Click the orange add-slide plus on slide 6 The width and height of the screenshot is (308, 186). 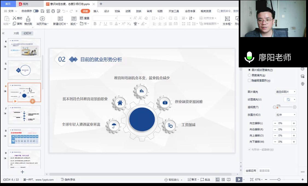pyautogui.click(x=32, y=101)
